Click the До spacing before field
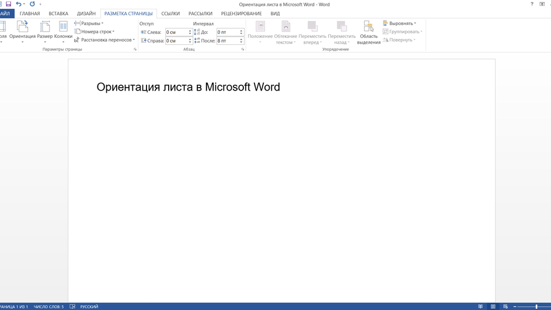This screenshot has width=551, height=310. 228,32
